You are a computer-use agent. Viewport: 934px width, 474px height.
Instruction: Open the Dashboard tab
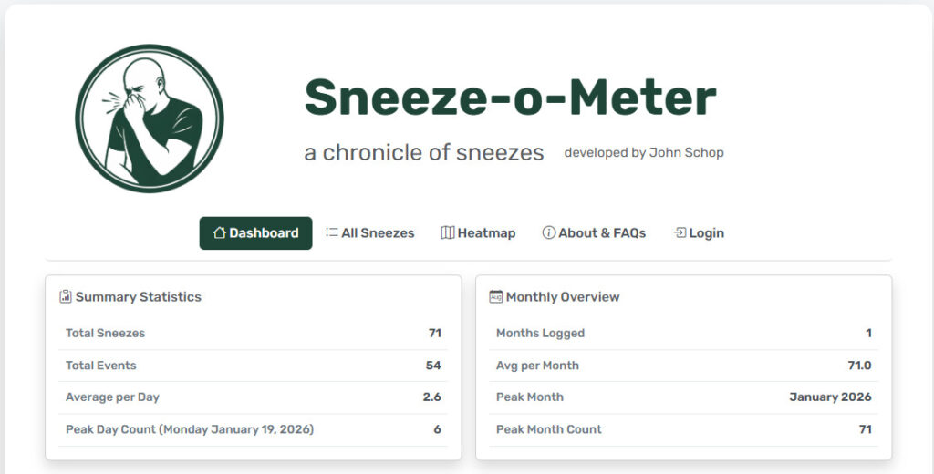[255, 232]
